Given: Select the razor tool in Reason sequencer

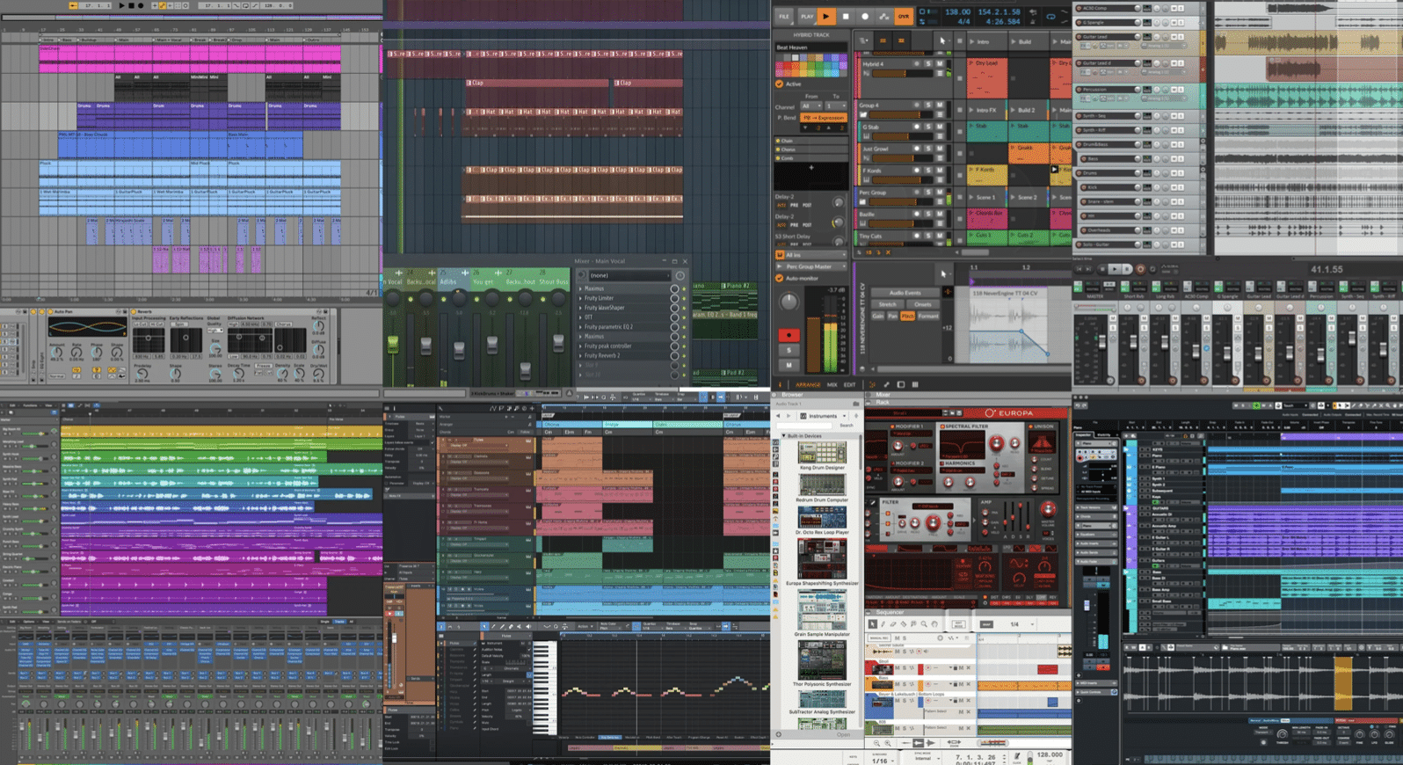Looking at the screenshot, I should point(904,624).
